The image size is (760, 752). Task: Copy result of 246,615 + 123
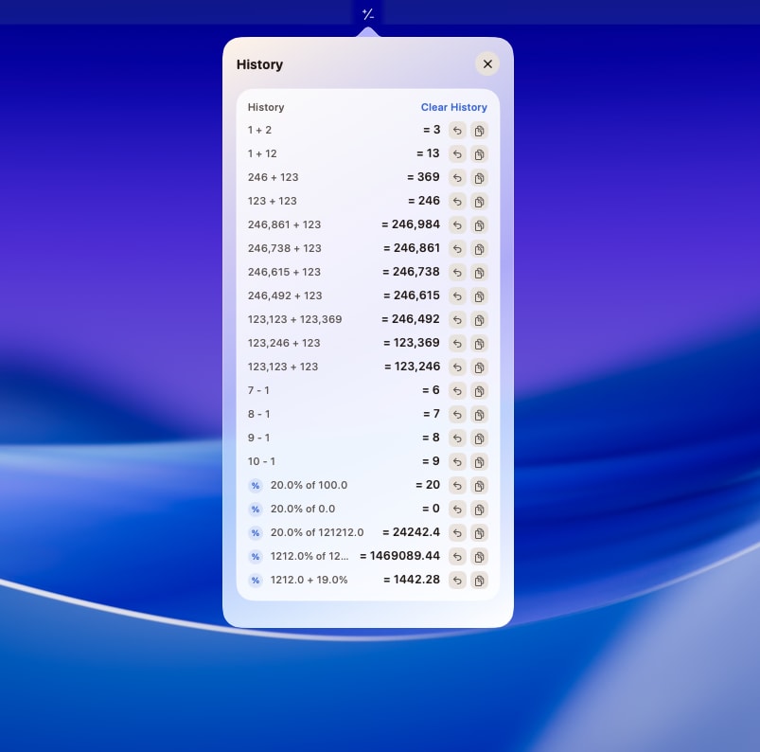479,273
